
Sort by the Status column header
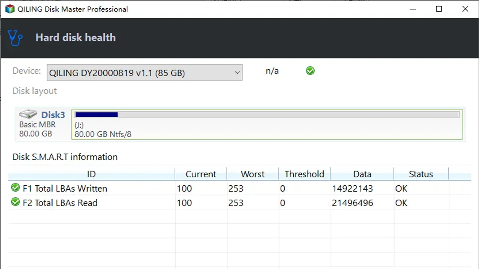(x=421, y=174)
